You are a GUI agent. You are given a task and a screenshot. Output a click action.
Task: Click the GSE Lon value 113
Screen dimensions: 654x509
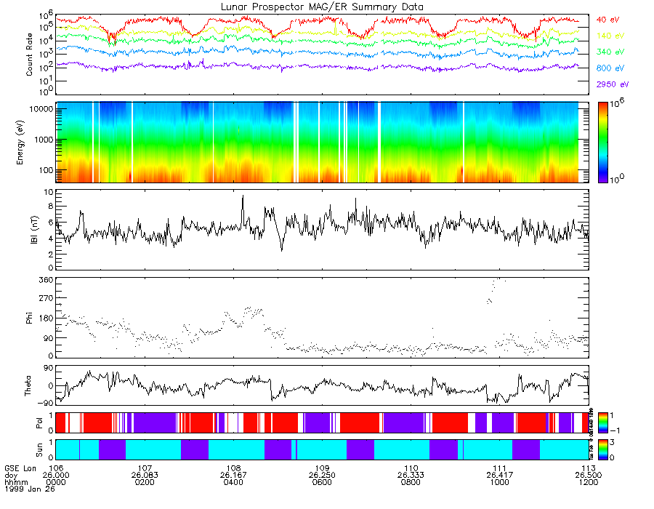pyautogui.click(x=589, y=468)
